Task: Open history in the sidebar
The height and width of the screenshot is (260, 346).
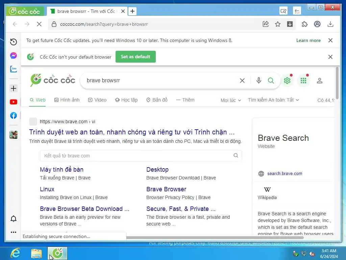Action: pyautogui.click(x=14, y=42)
